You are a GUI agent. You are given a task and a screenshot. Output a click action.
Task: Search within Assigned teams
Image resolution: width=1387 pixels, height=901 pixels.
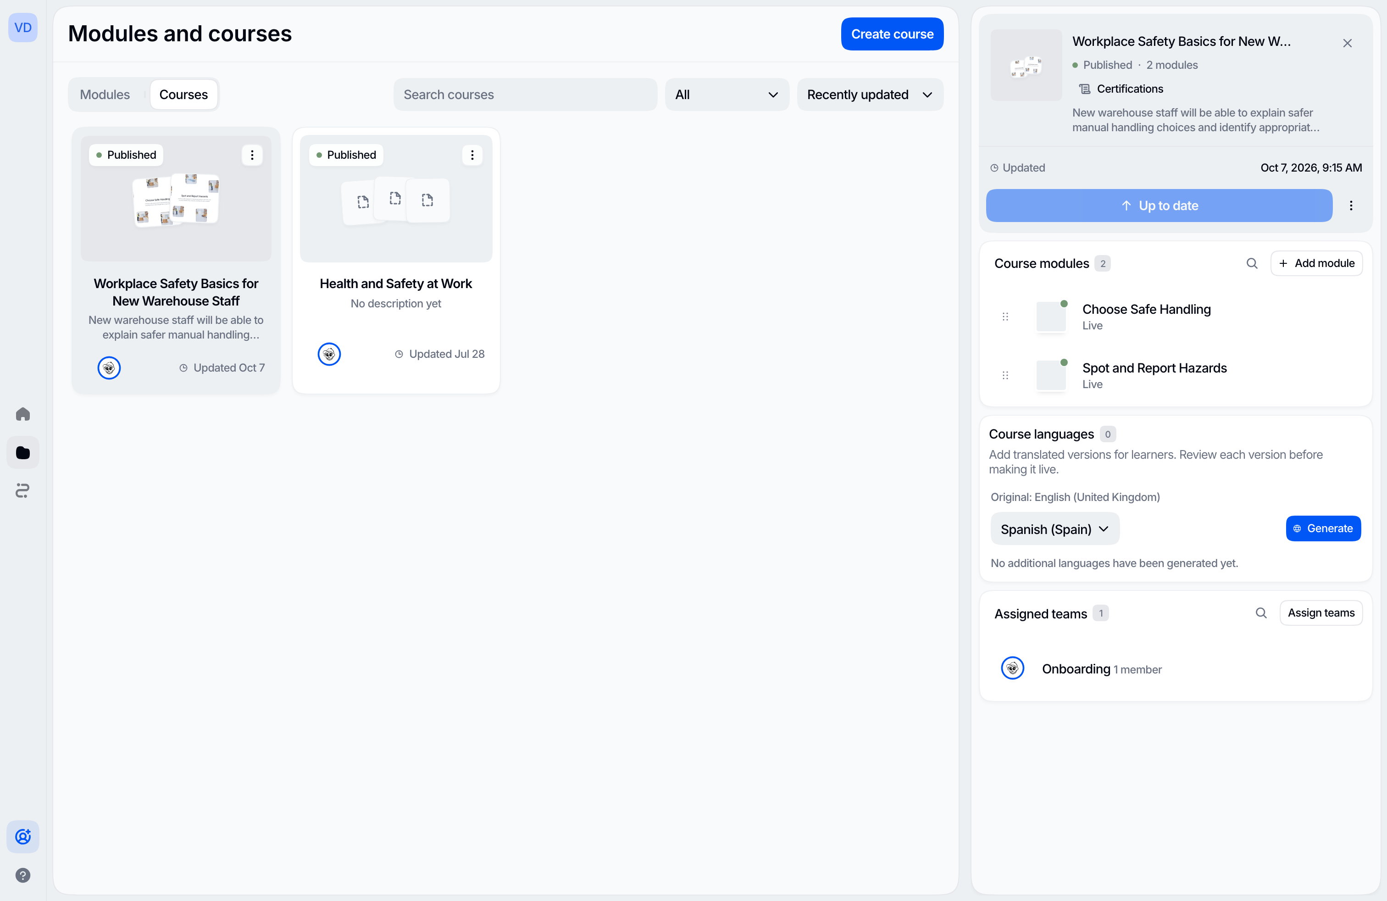(1261, 613)
